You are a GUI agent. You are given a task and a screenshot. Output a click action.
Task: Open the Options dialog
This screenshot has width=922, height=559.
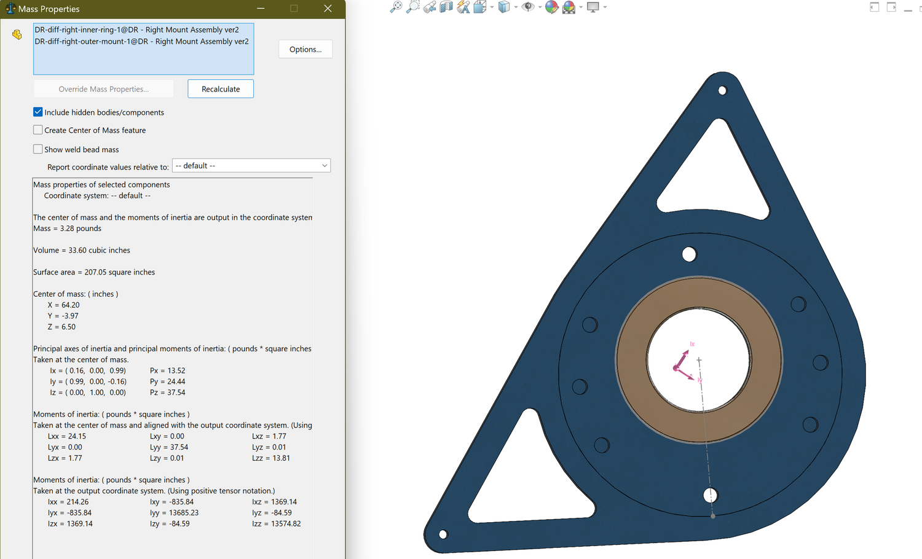305,49
